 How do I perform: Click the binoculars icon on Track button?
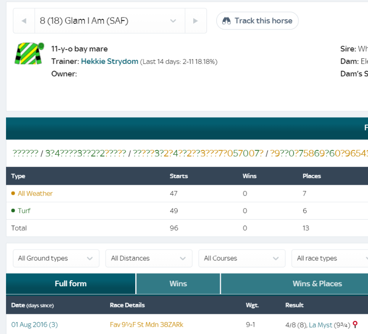tap(226, 21)
